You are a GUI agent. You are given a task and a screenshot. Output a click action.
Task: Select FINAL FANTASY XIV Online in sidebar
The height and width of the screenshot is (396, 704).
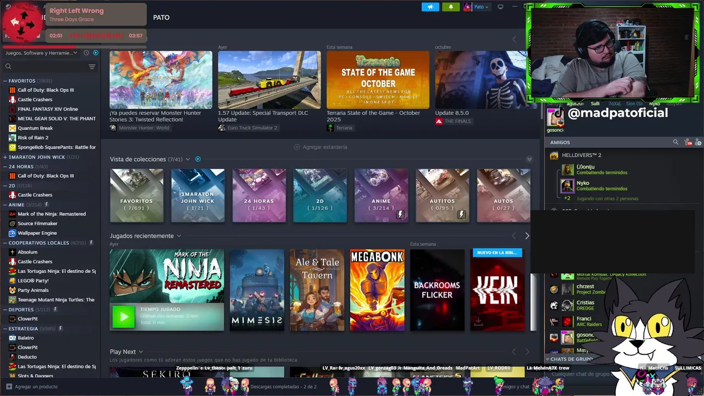48,109
